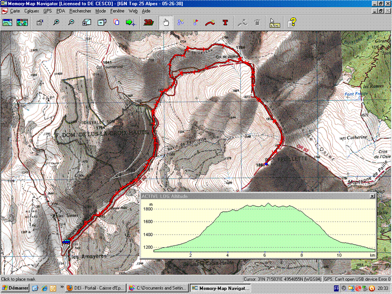Screen dimensions: 392x294
Task: Switch to C:\Documents and Settin taskbar window
Action: pos(158,288)
